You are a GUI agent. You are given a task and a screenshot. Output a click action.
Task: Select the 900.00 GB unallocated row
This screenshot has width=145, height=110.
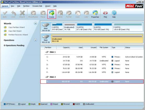point(92,82)
